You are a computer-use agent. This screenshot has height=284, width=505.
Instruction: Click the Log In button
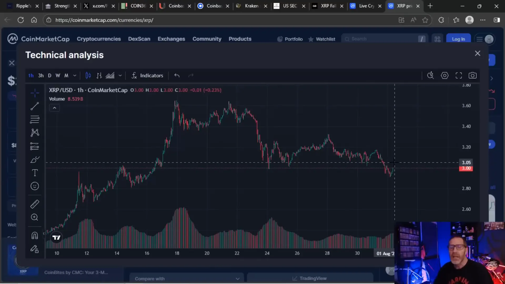458,39
